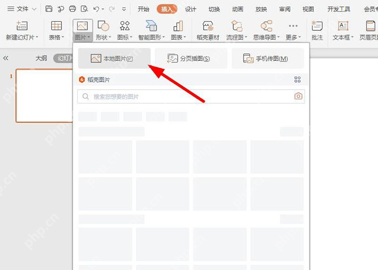Open the 开发工具 tab
Screen dimensions: 378x270
(x=339, y=9)
